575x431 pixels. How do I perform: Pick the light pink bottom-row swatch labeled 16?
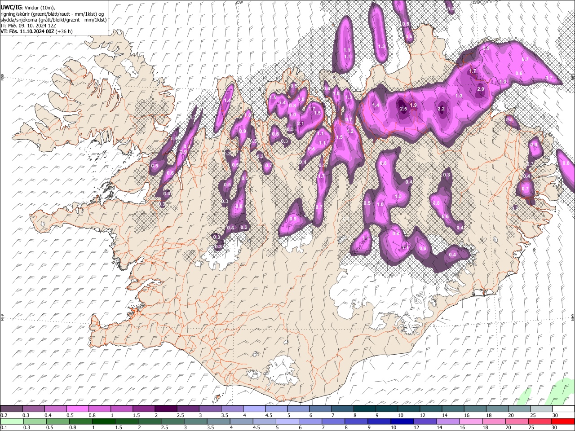[x=470, y=421]
